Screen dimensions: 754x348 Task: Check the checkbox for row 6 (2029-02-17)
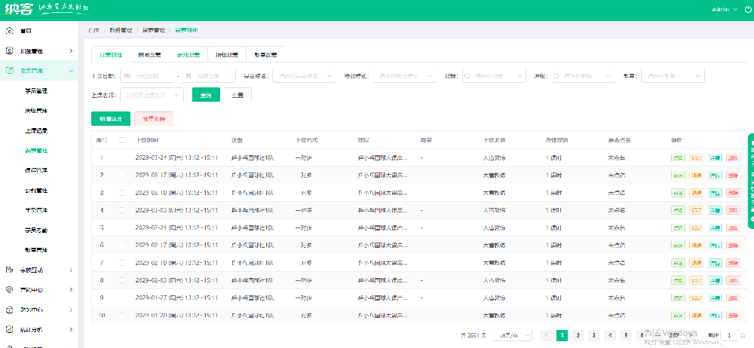(121, 245)
